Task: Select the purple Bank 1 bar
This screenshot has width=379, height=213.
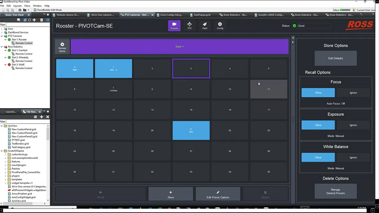Action: tap(180, 46)
